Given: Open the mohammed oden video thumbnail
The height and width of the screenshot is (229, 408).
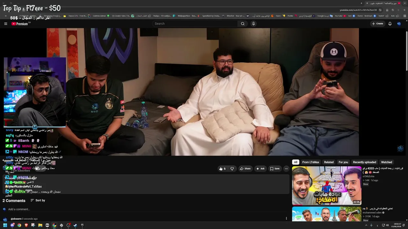Looking at the screenshot, I should coord(327,214).
